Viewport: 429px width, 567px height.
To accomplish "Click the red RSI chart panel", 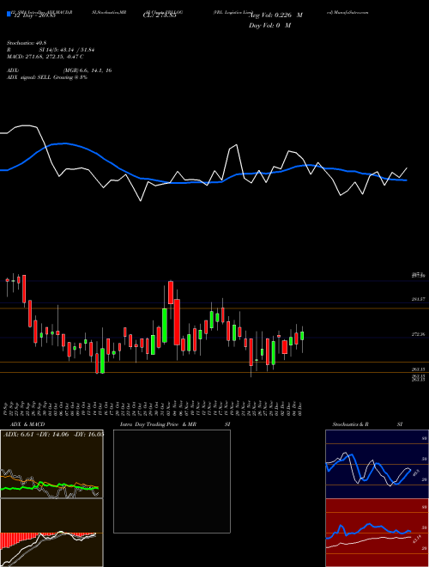I will click(377, 533).
